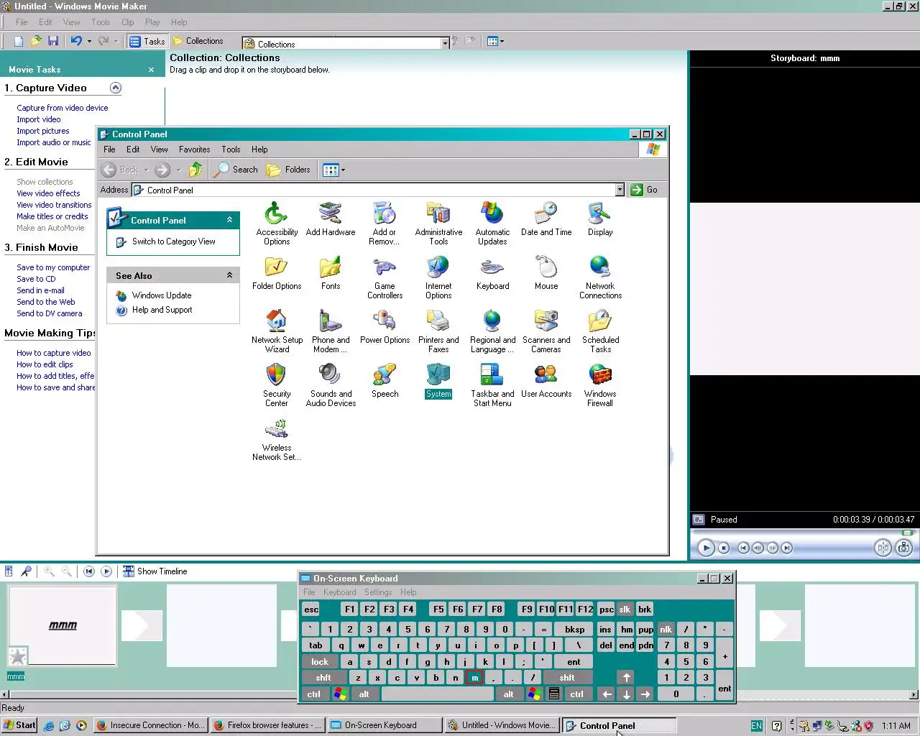Open Control Panel View menu

coord(159,149)
